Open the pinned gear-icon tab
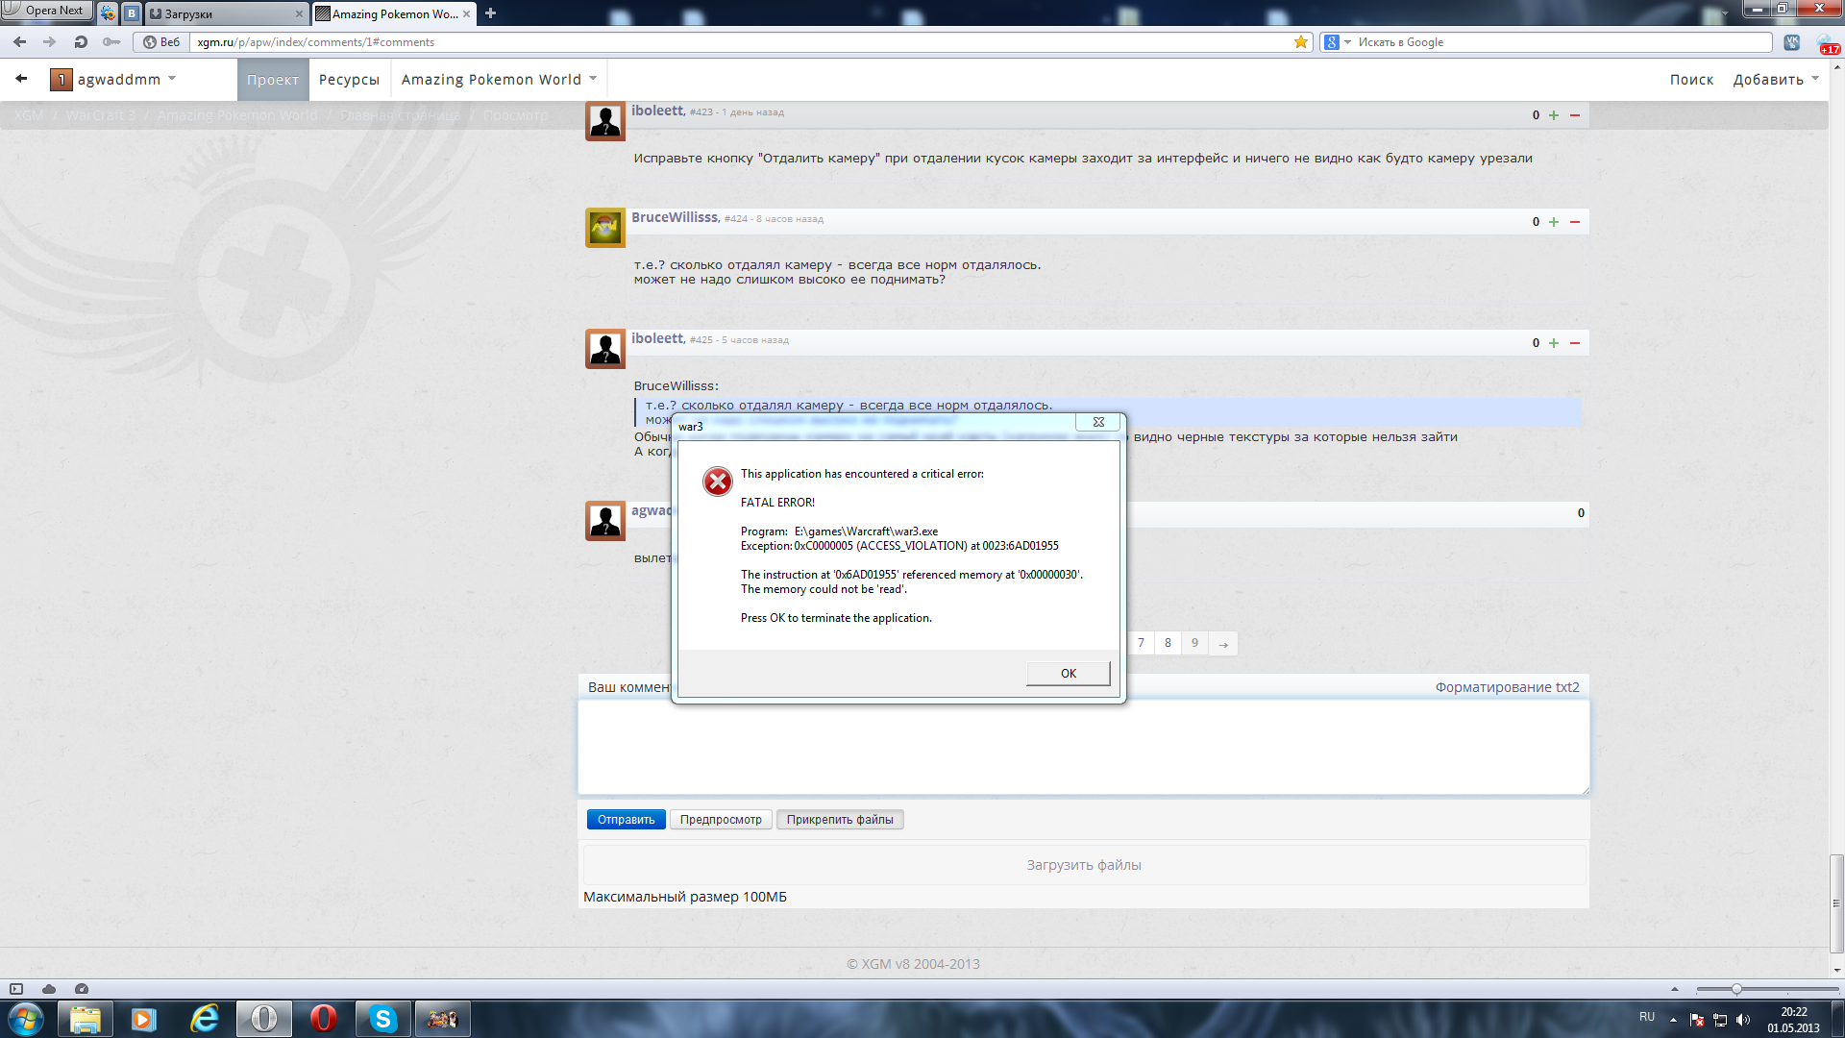Viewport: 1845px width, 1038px height. click(108, 13)
